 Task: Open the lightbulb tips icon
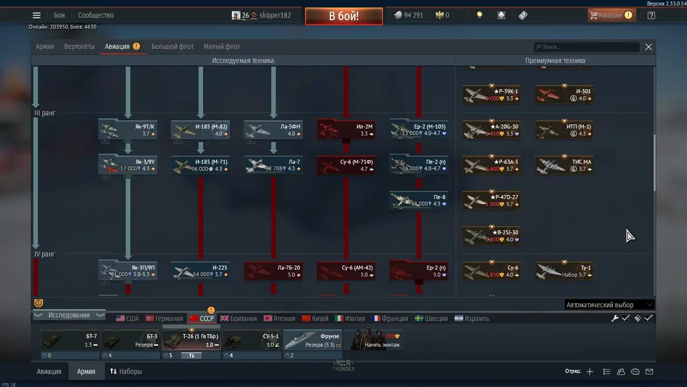(479, 15)
